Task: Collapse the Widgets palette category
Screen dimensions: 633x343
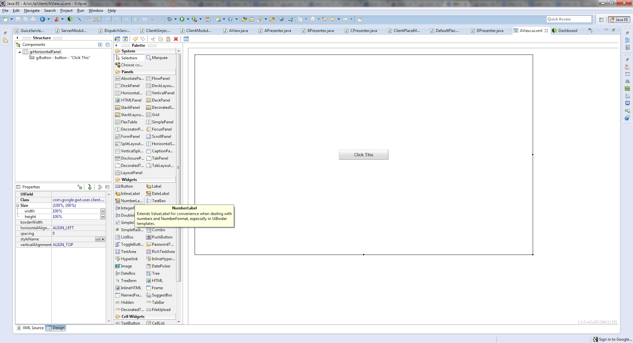Action: tap(145, 180)
